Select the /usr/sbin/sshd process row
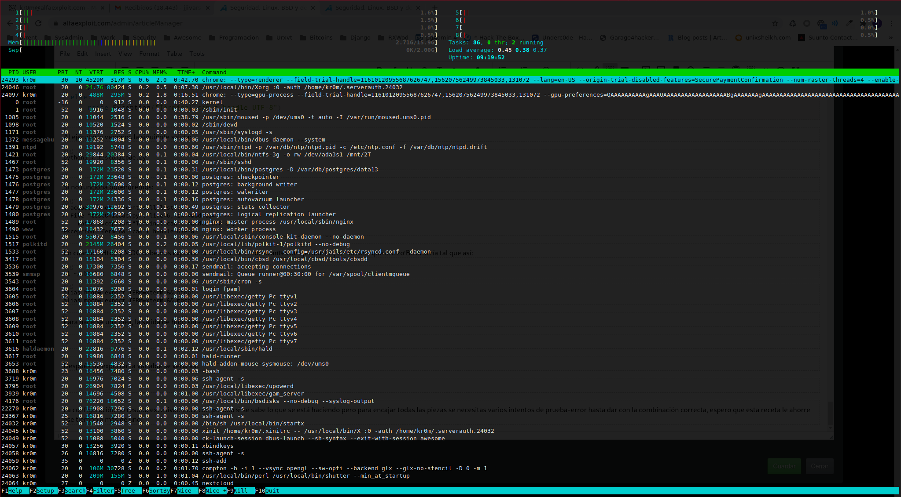901x497 pixels. pyautogui.click(x=226, y=162)
